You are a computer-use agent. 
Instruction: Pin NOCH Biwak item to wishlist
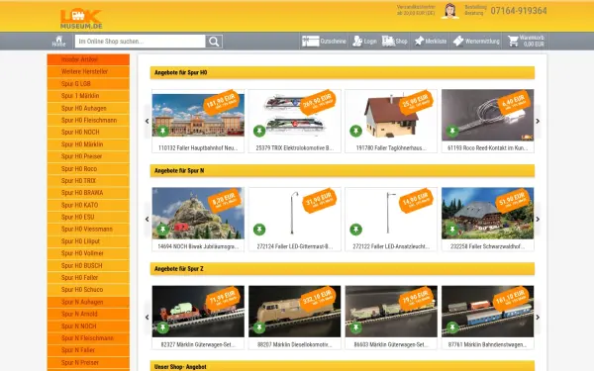[x=163, y=230]
